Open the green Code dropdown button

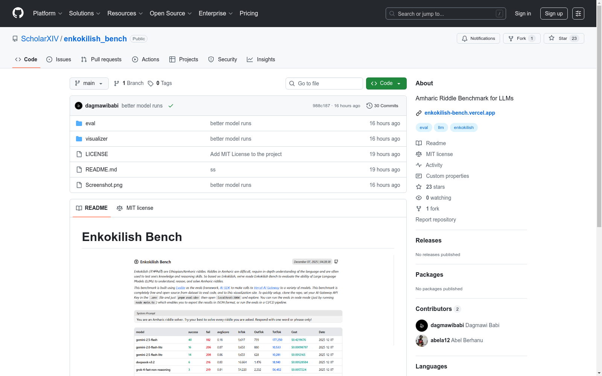(386, 83)
